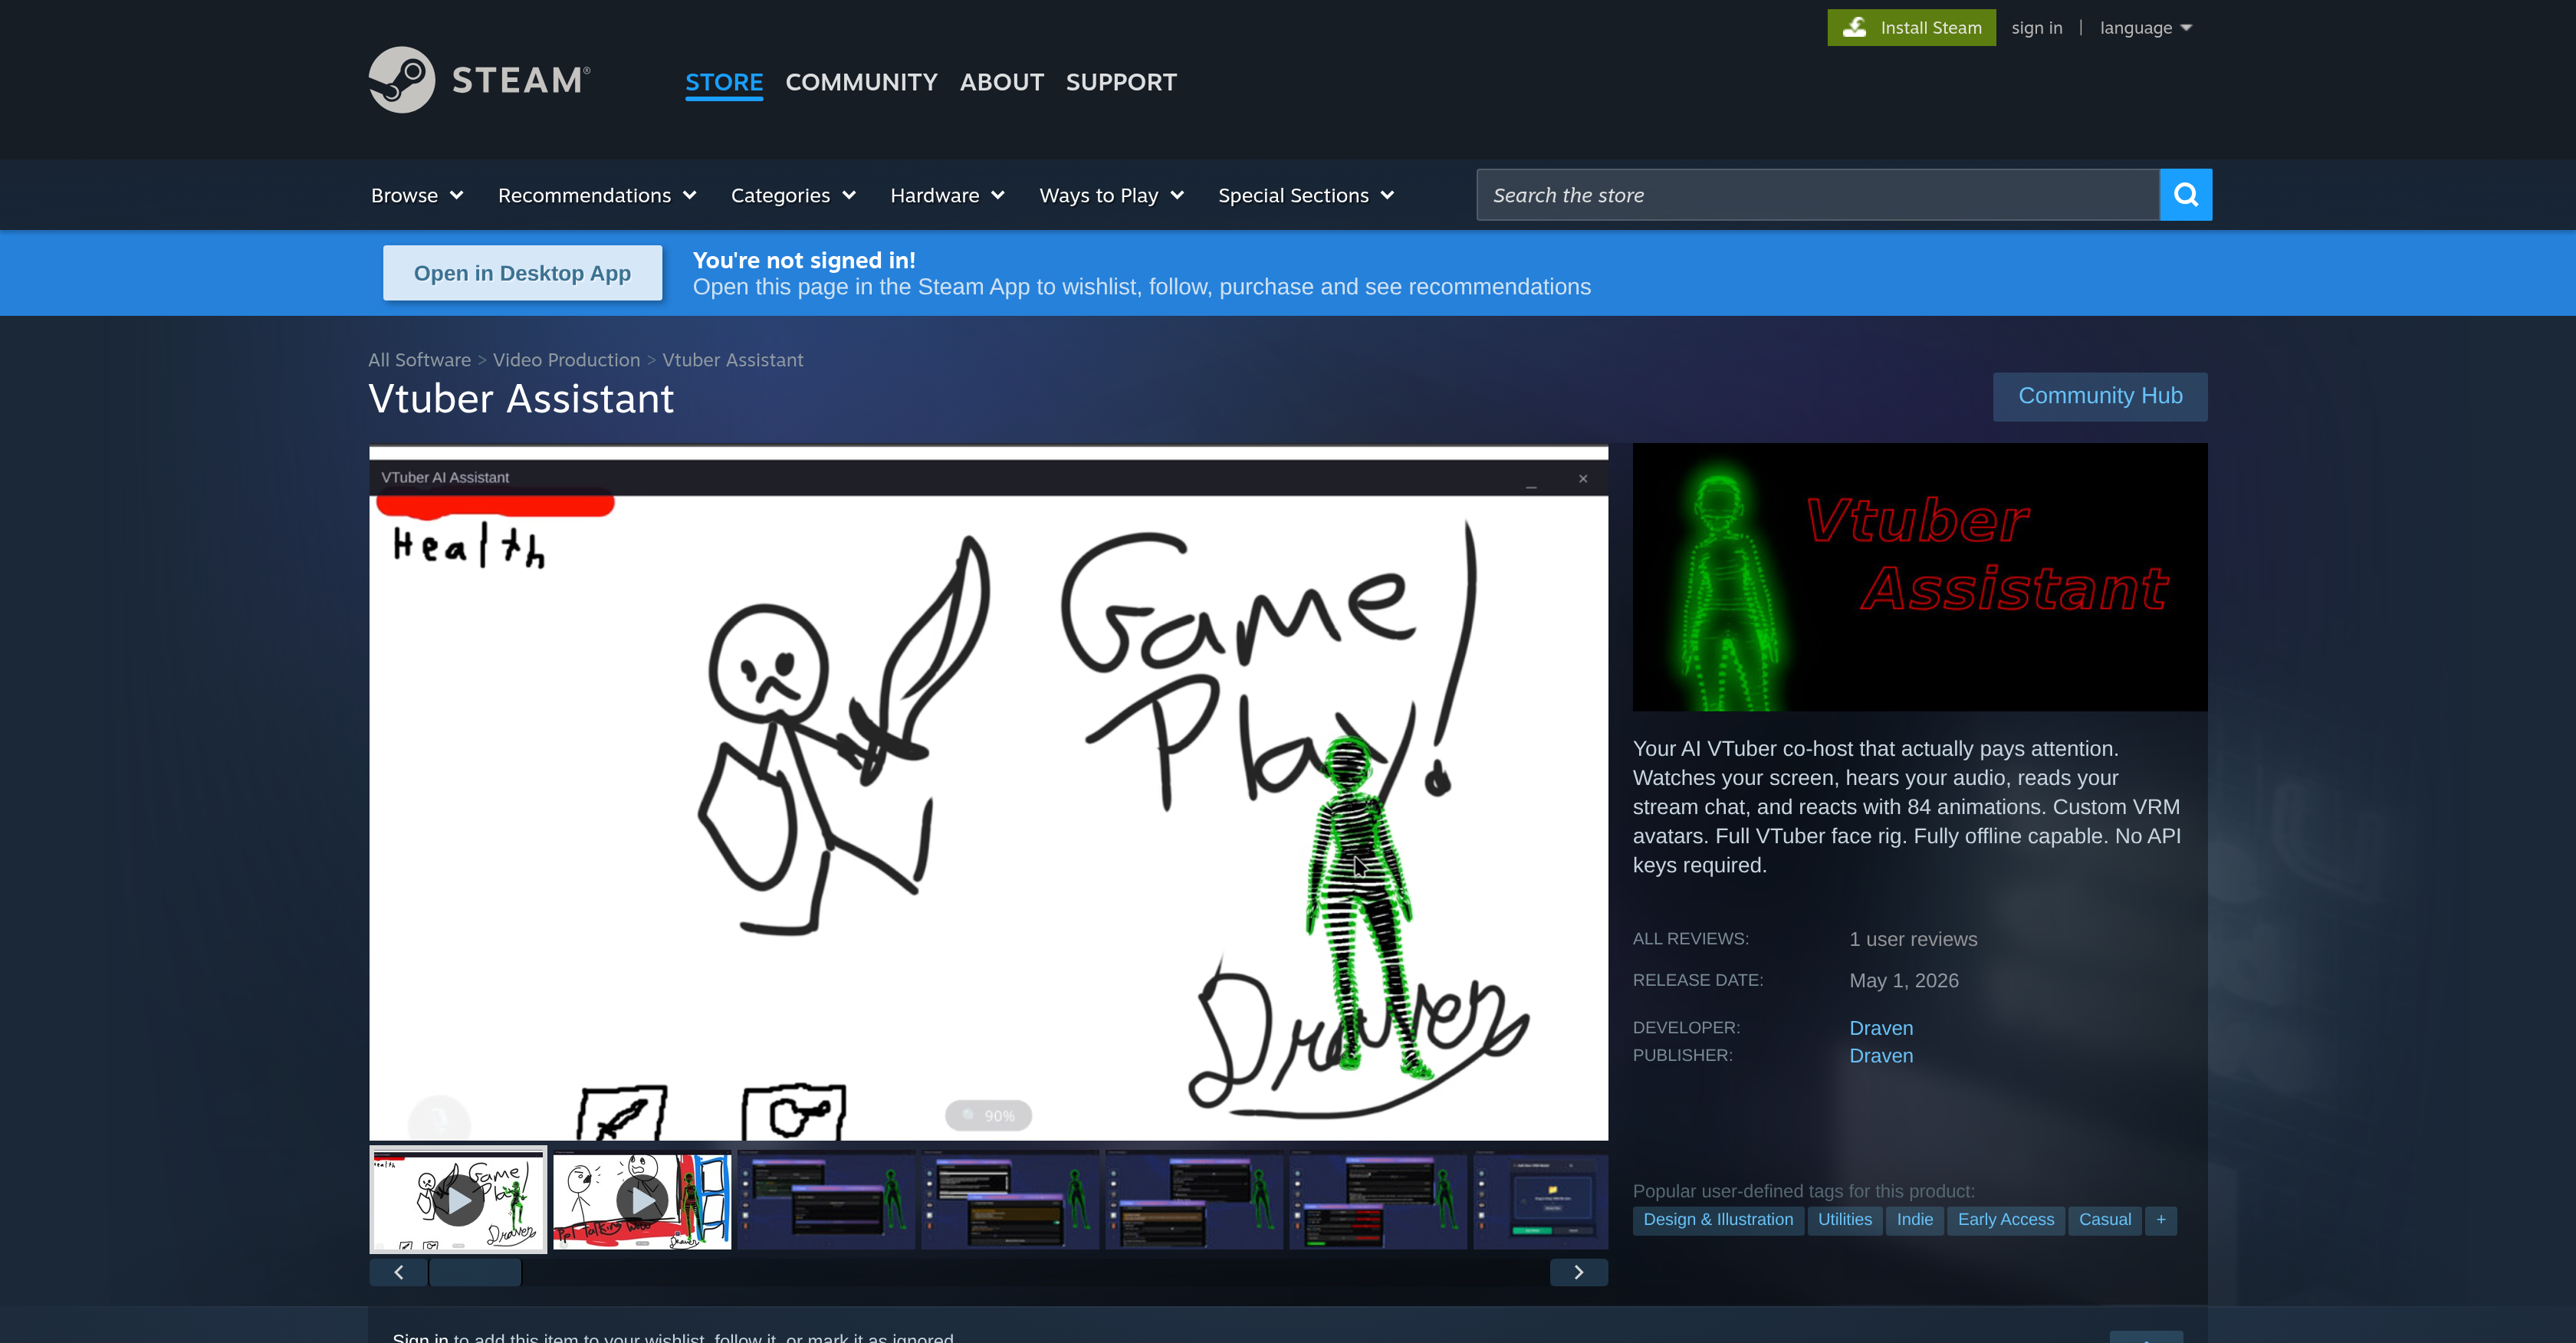Click the Install Steam button

click(x=1911, y=27)
